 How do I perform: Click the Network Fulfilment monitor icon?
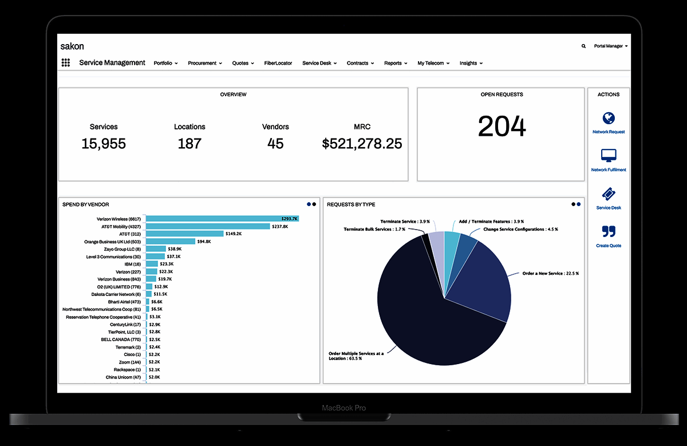click(x=608, y=155)
